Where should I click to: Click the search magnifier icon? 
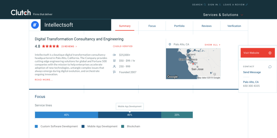205,5
